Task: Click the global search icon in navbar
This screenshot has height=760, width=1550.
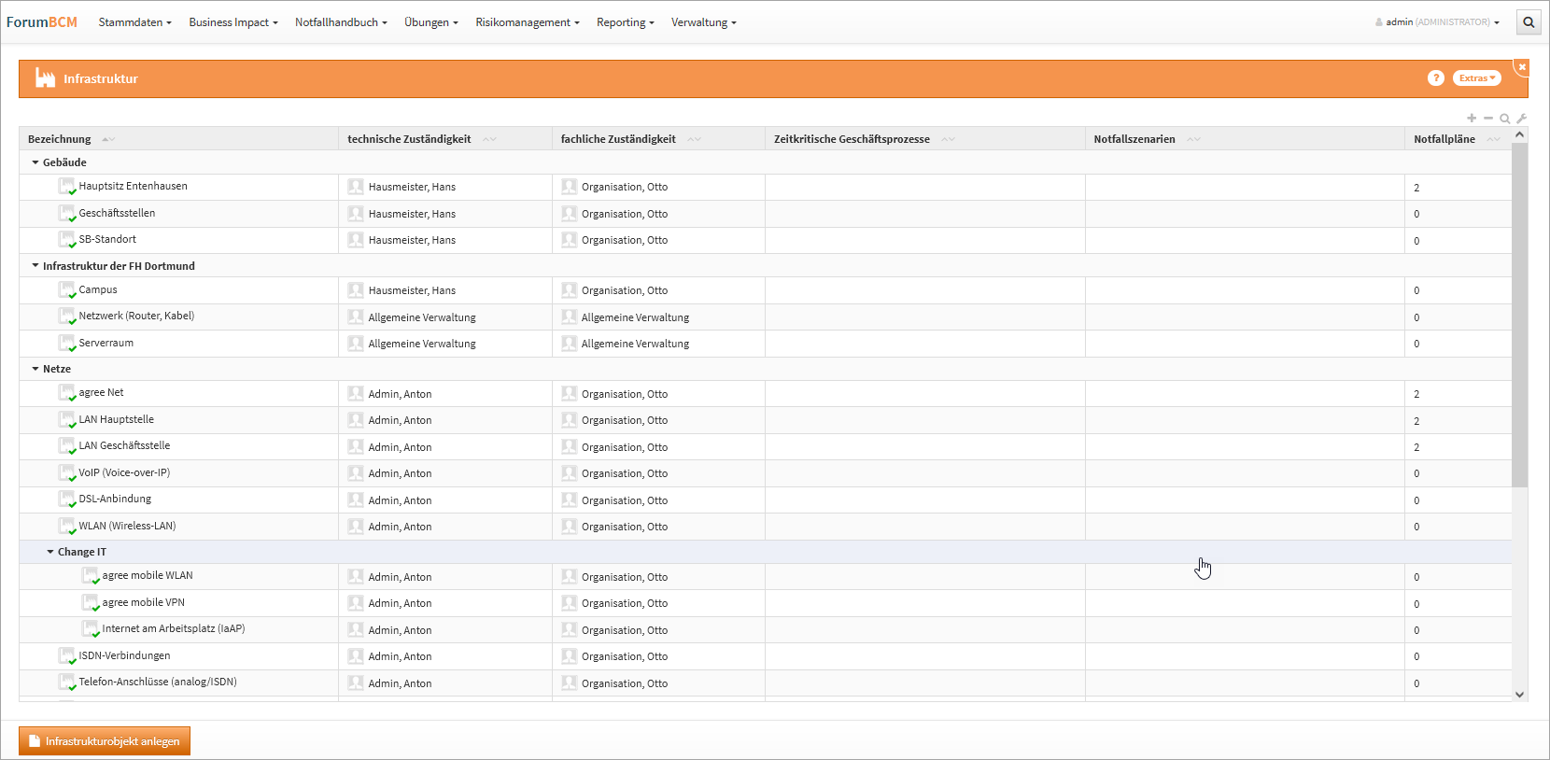Action: tap(1529, 22)
